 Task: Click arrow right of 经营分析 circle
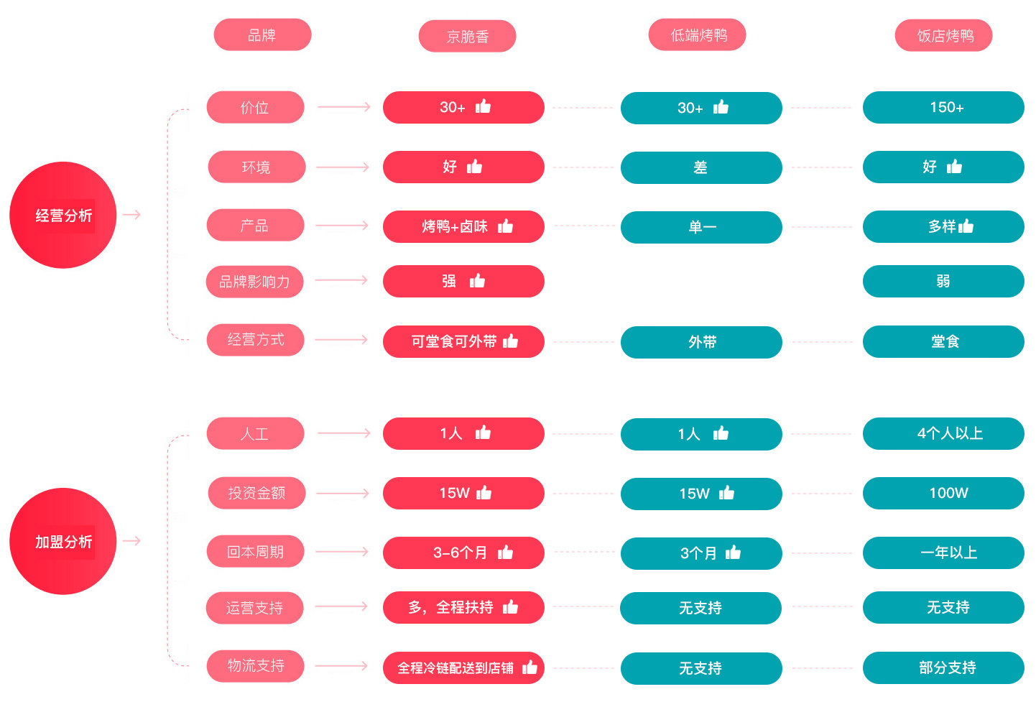click(x=131, y=215)
